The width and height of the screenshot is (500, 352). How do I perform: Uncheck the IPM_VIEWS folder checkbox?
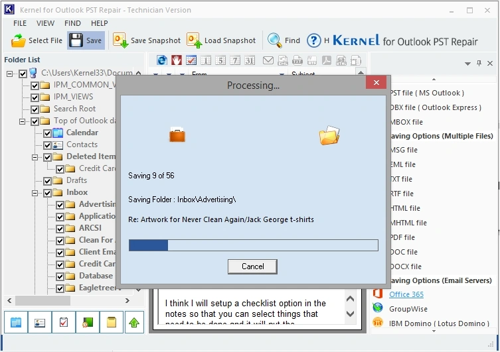pyautogui.click(x=35, y=97)
